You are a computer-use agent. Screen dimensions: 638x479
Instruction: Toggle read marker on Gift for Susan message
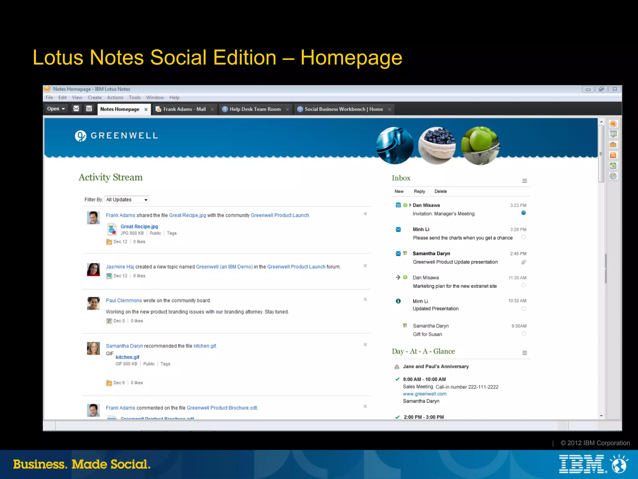coord(524,333)
